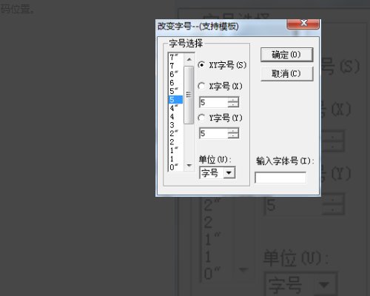Select size 1 in the list
Viewport: 370px width, 296px height.
pos(175,159)
